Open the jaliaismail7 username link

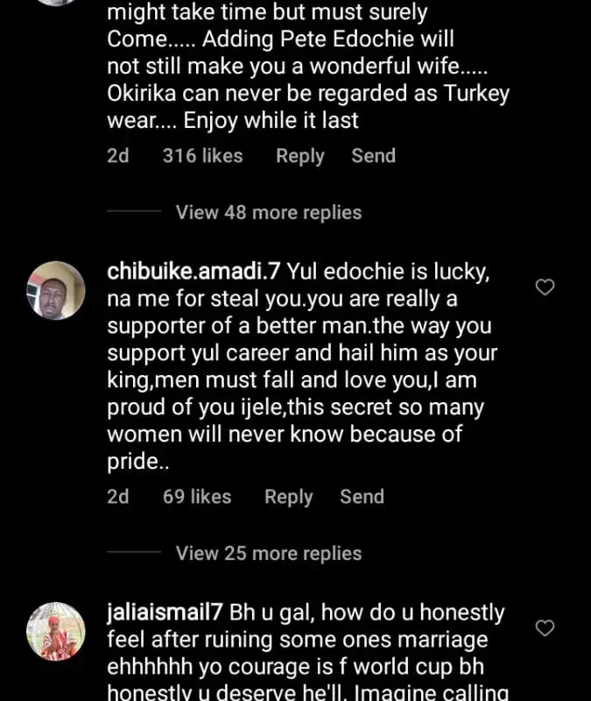(x=165, y=612)
